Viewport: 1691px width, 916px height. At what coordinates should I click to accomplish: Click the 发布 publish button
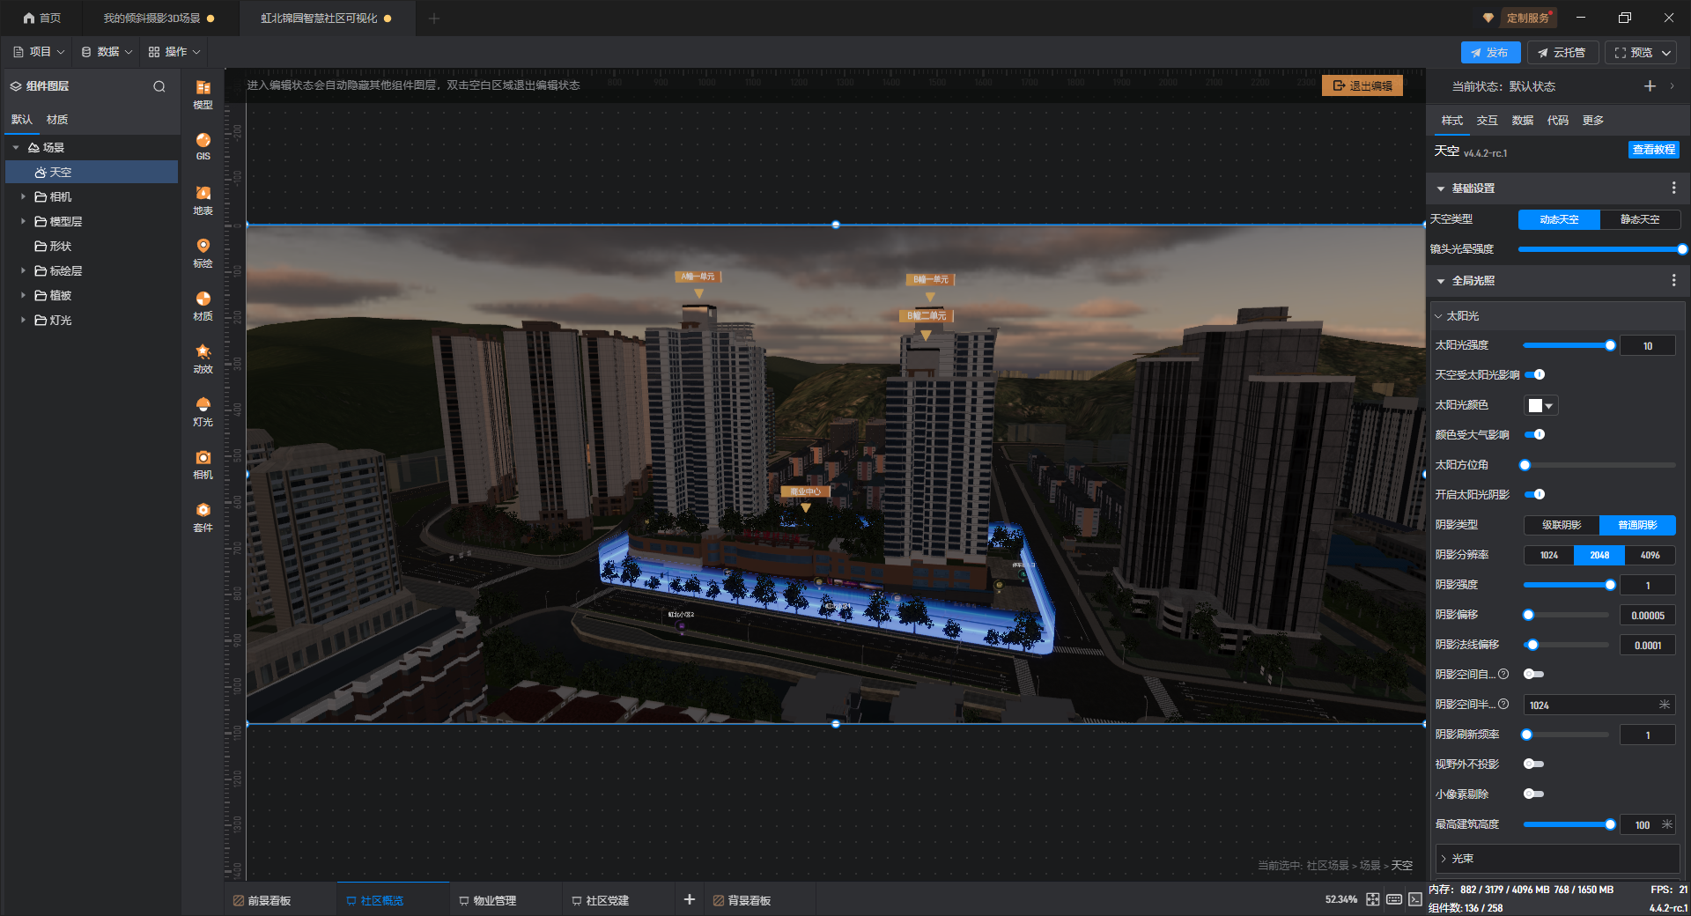(1490, 53)
